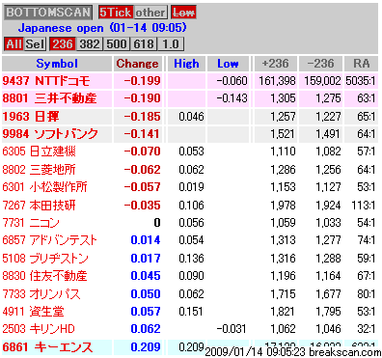This screenshot has height=358, width=382.
Task: Toggle the Low filter button
Action: pos(183,13)
